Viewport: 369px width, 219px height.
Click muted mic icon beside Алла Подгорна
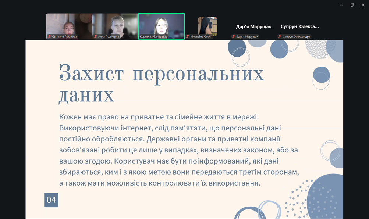(95, 37)
